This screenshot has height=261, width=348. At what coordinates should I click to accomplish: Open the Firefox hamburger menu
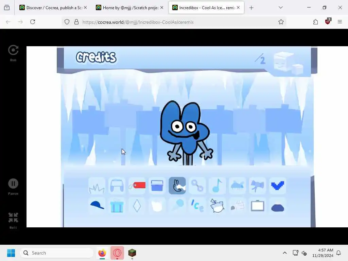[x=340, y=22]
